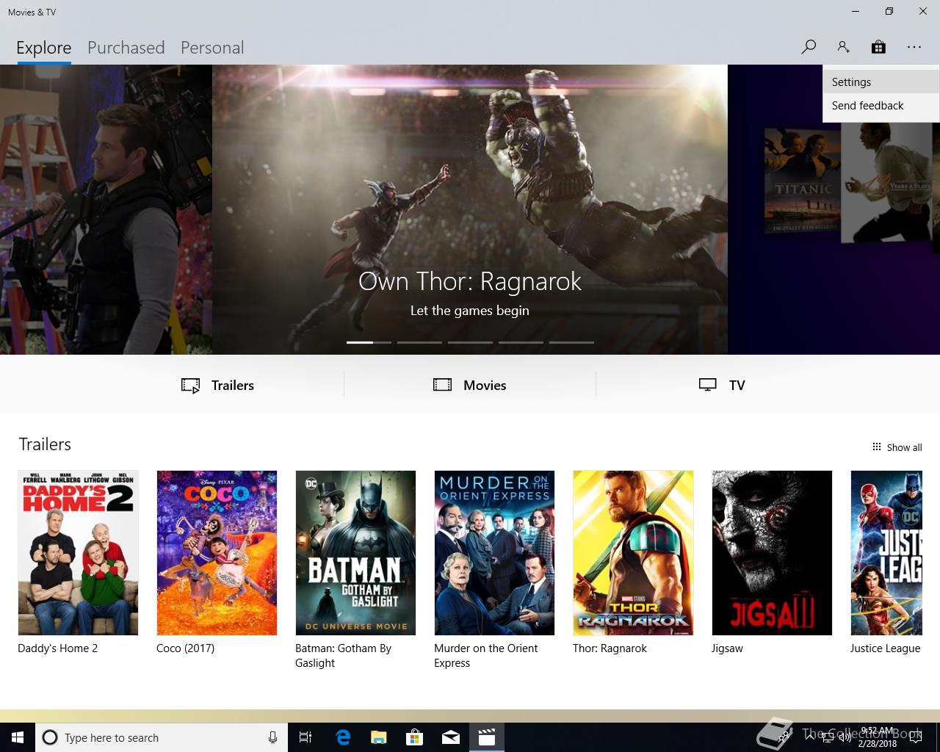Open the TV category button
Screen dimensions: 940x752
point(722,386)
